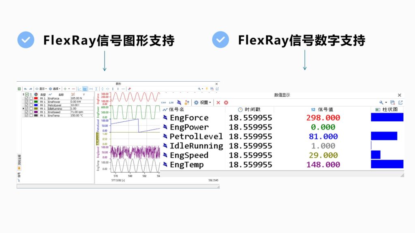Click the eraser icon in graph toolbar
Viewport: 415px width, 233px height.
click(129, 89)
